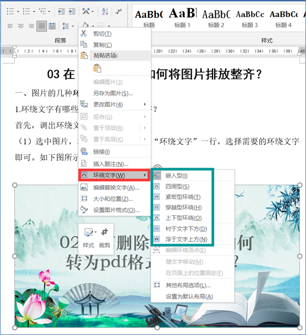This screenshot has height=335, width=306.
Task: Choose 插入题注(N)... menu item
Action: point(115,164)
